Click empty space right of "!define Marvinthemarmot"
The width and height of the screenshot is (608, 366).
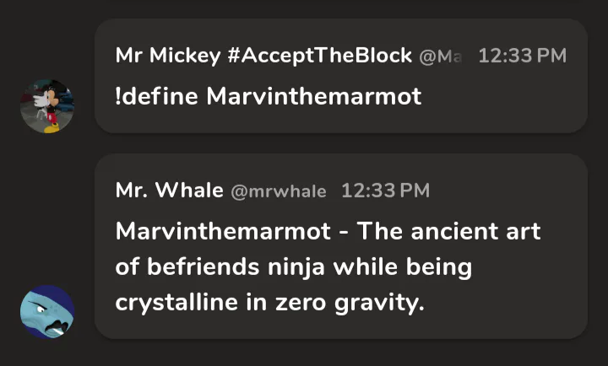coord(498,95)
